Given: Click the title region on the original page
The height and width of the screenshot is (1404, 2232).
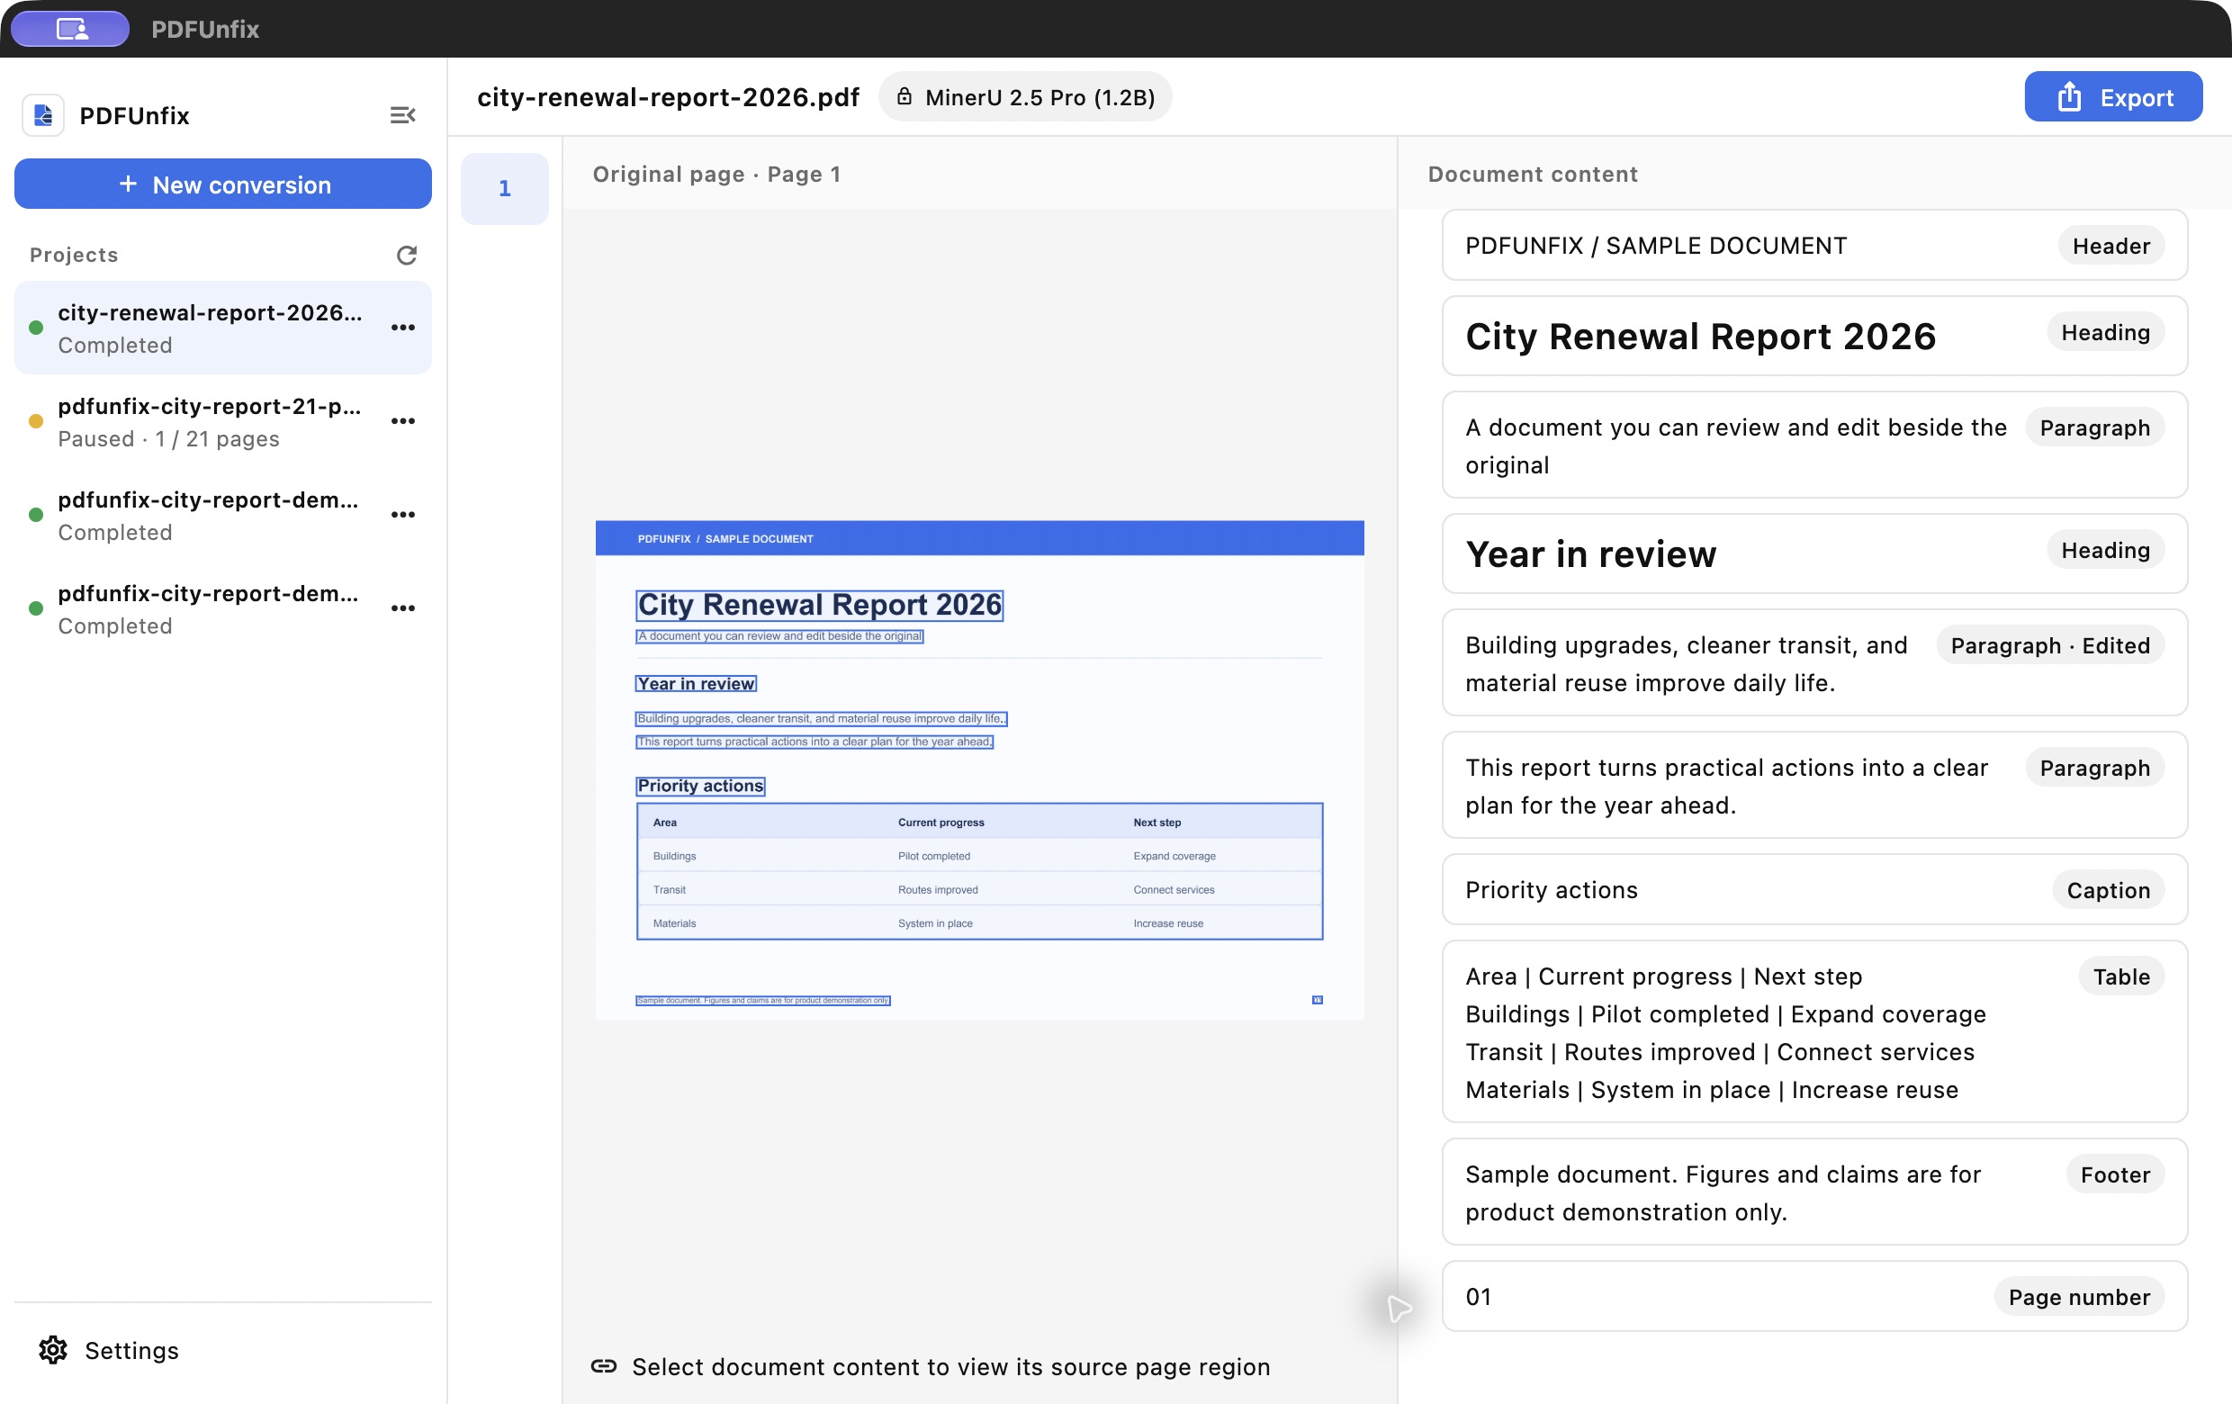Looking at the screenshot, I should point(819,604).
